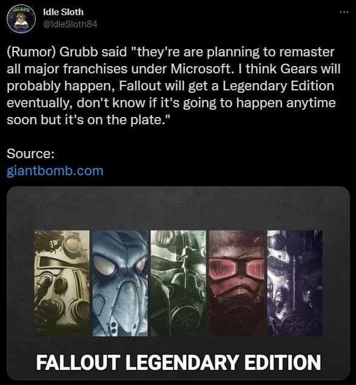Click the word (Rumor) in the tweet

coord(32,52)
